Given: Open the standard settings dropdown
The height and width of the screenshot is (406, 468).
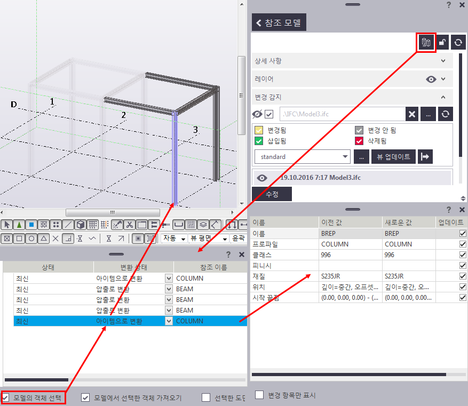Looking at the screenshot, I should (303, 157).
